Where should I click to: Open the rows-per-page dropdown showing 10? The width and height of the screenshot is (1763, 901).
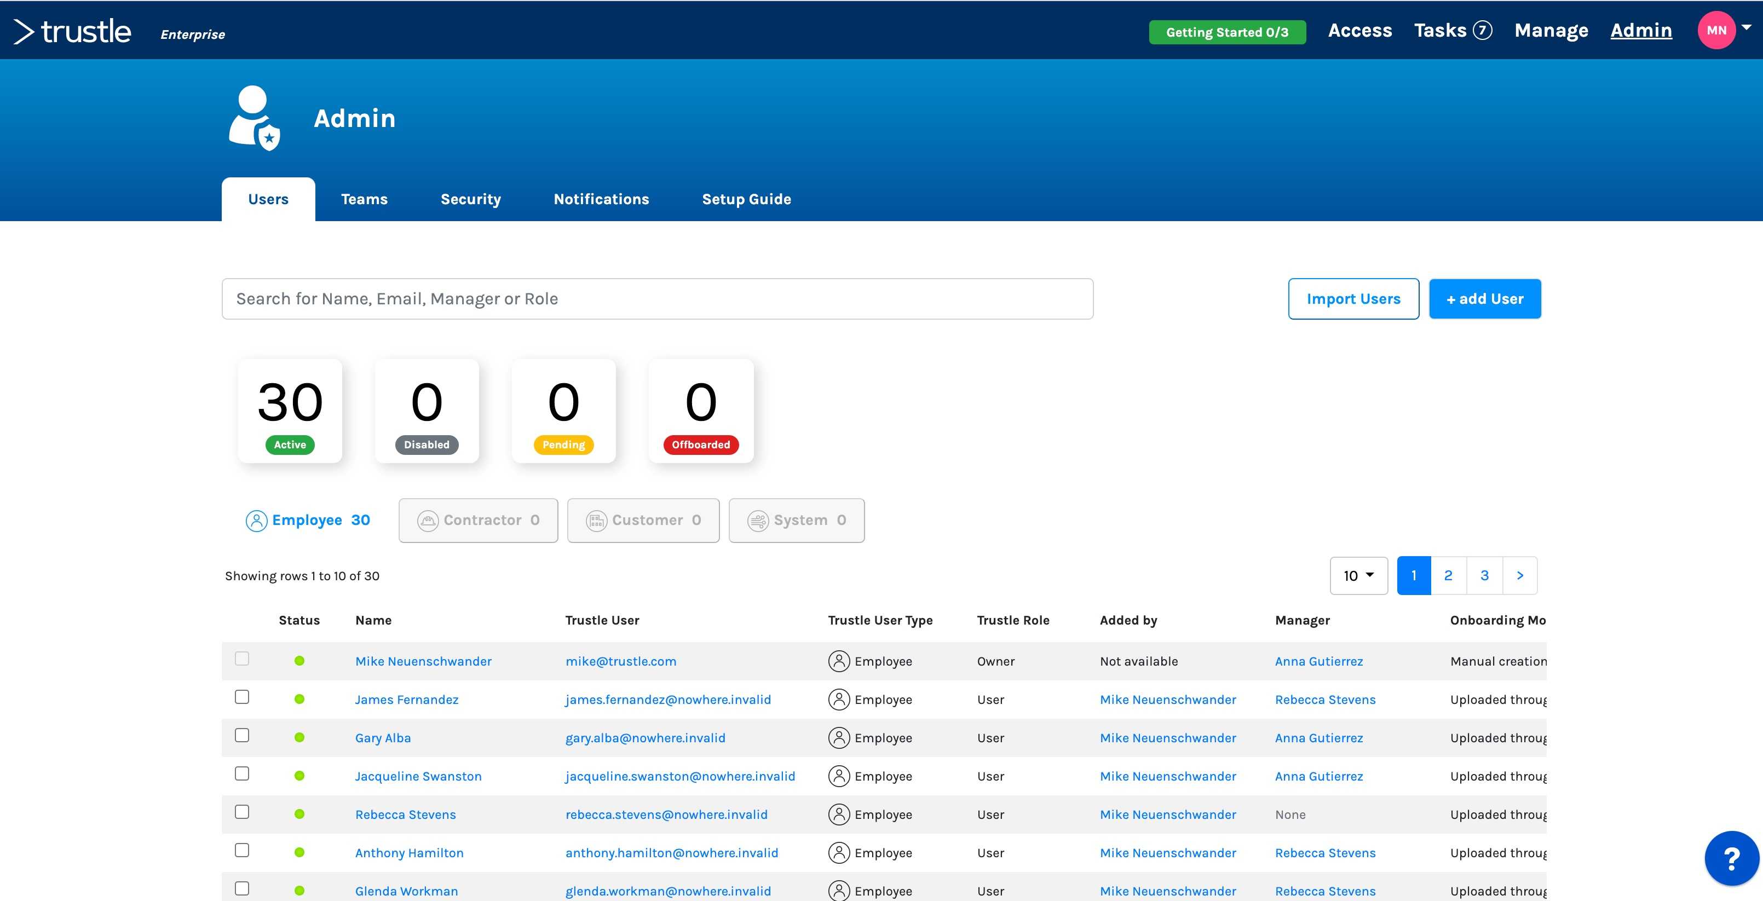coord(1358,575)
